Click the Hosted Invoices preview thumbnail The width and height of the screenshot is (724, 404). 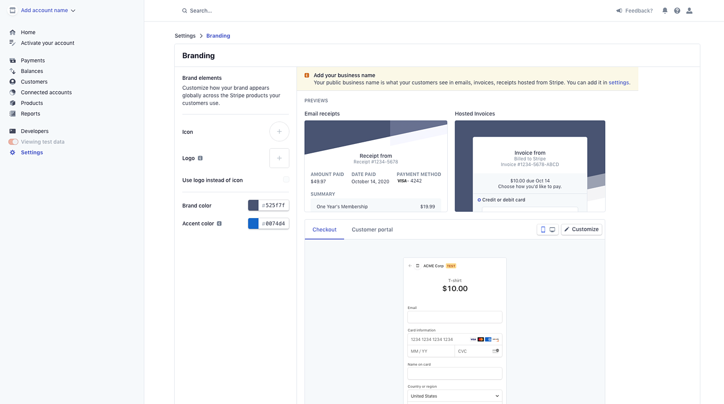[x=530, y=166]
